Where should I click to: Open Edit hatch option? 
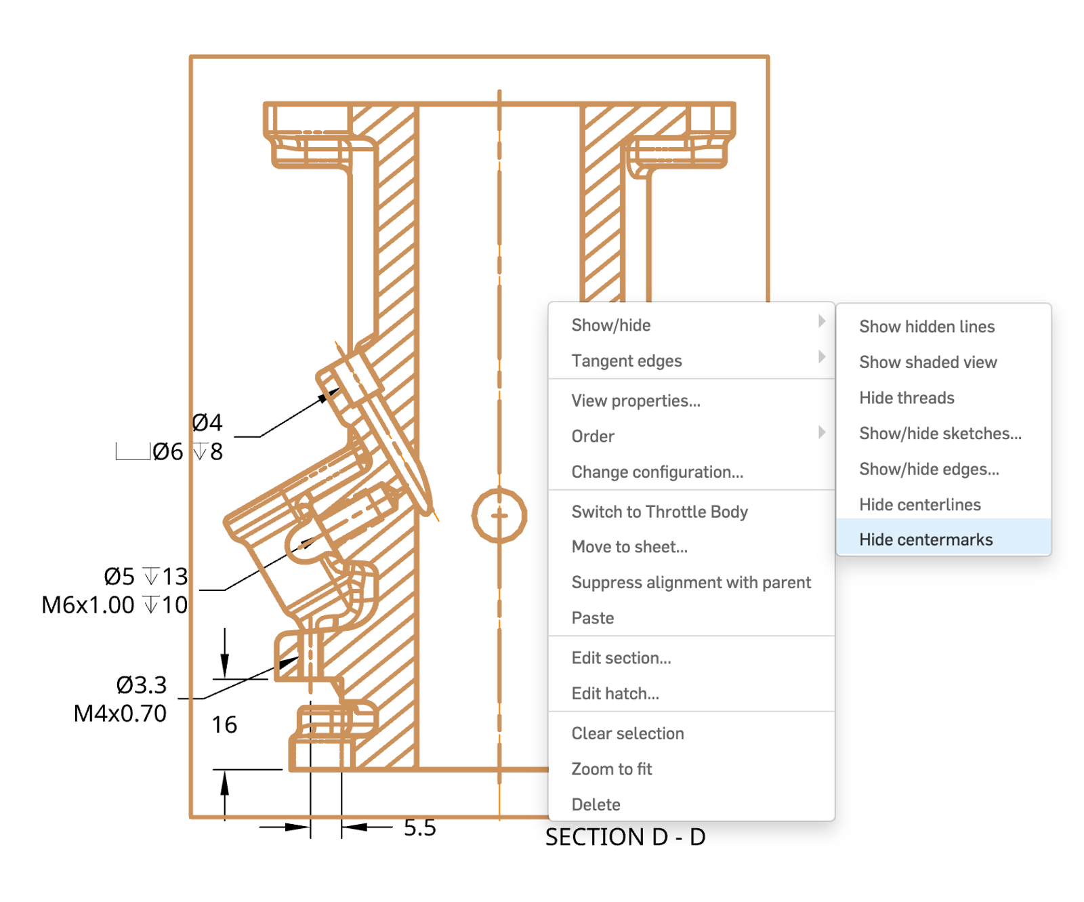click(614, 693)
